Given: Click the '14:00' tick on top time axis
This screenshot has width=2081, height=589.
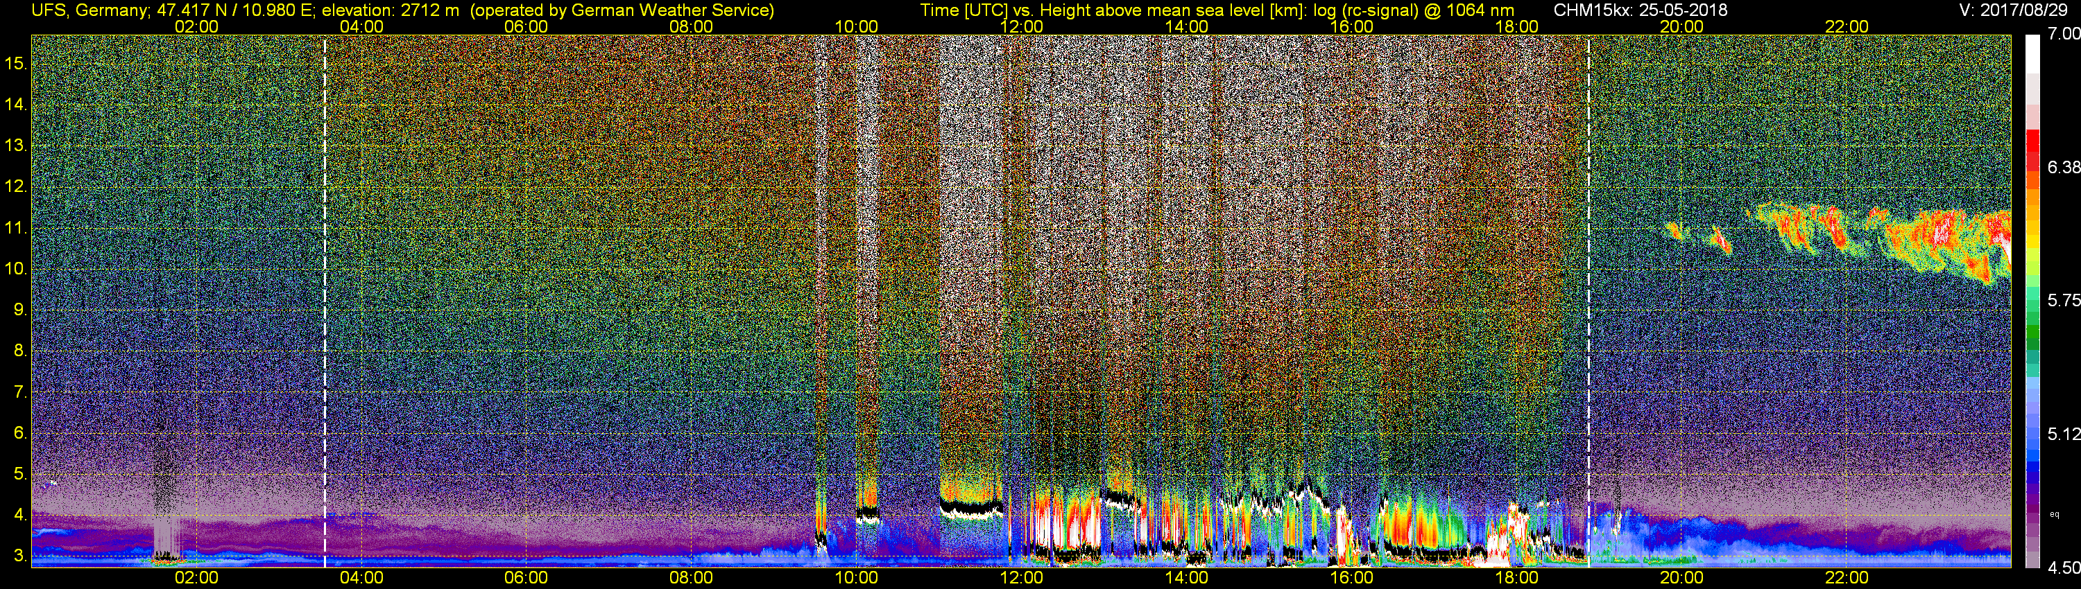Looking at the screenshot, I should point(1187,26).
